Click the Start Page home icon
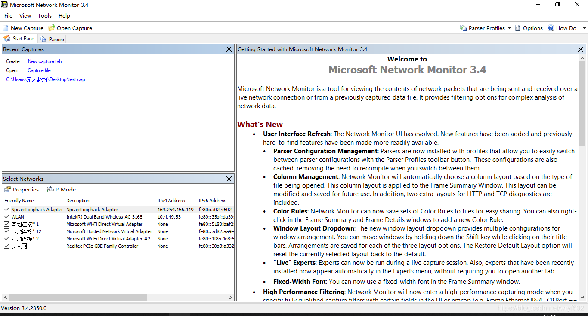This screenshot has width=588, height=316. (x=7, y=39)
